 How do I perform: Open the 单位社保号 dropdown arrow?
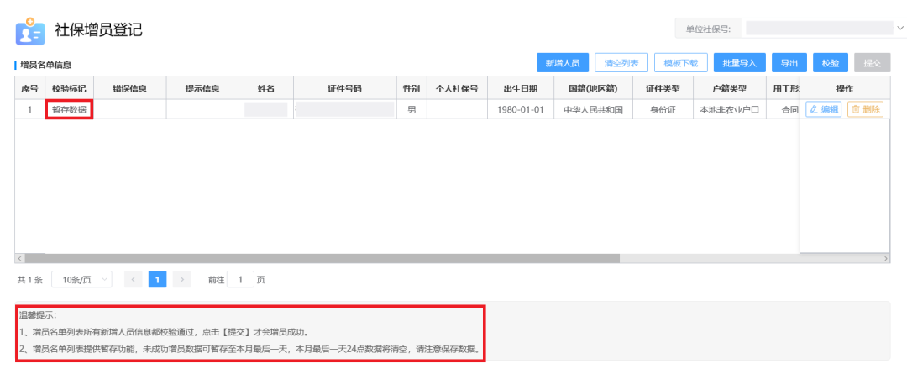coord(900,28)
